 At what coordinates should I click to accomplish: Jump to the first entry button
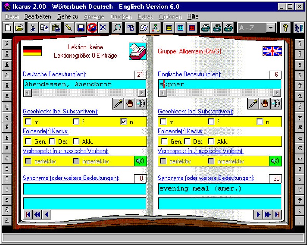(x=28, y=215)
